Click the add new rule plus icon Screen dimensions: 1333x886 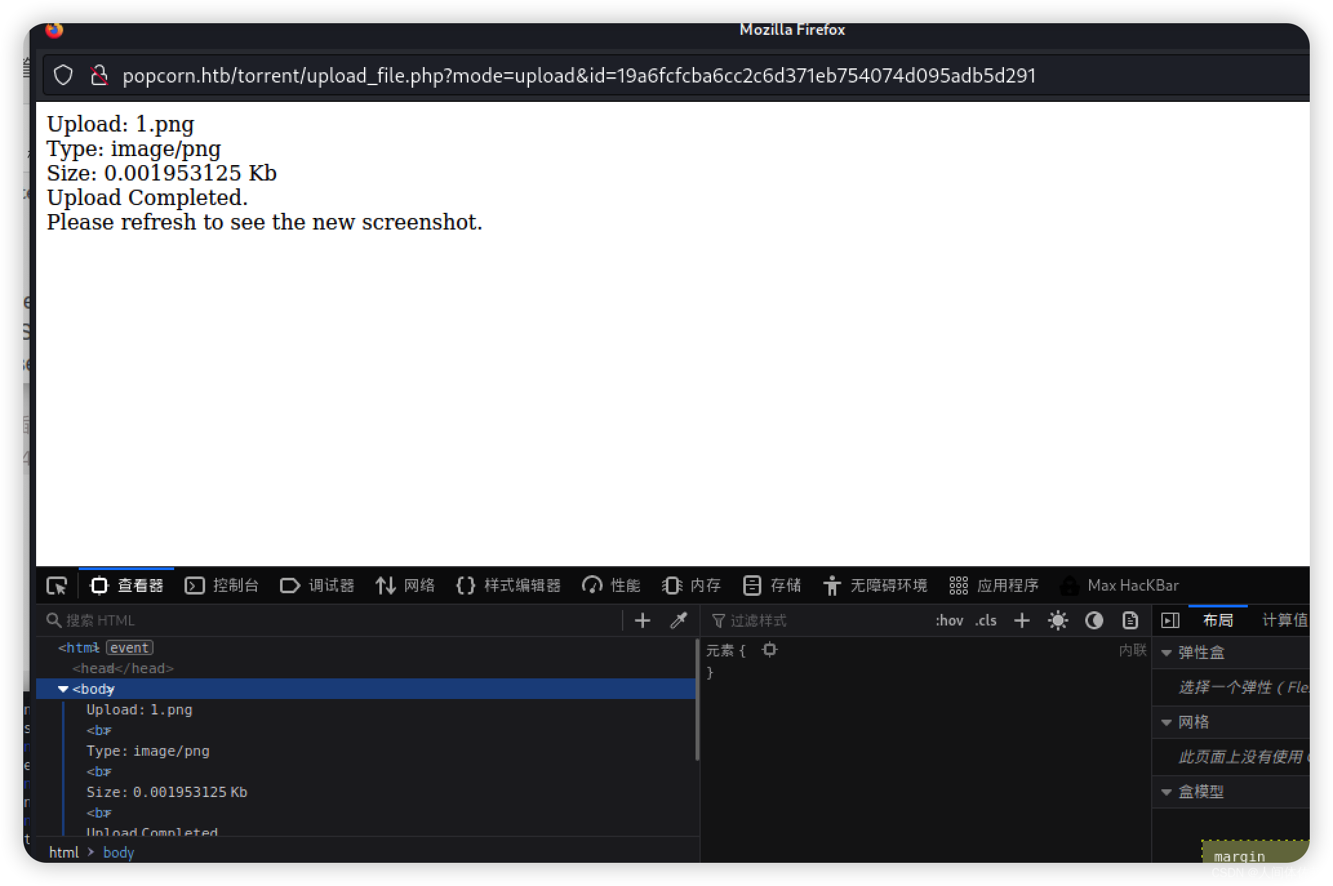point(1022,620)
